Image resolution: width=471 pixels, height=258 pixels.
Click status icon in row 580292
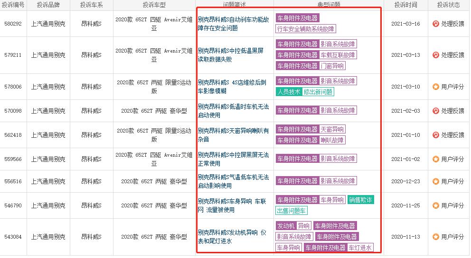pos(435,24)
